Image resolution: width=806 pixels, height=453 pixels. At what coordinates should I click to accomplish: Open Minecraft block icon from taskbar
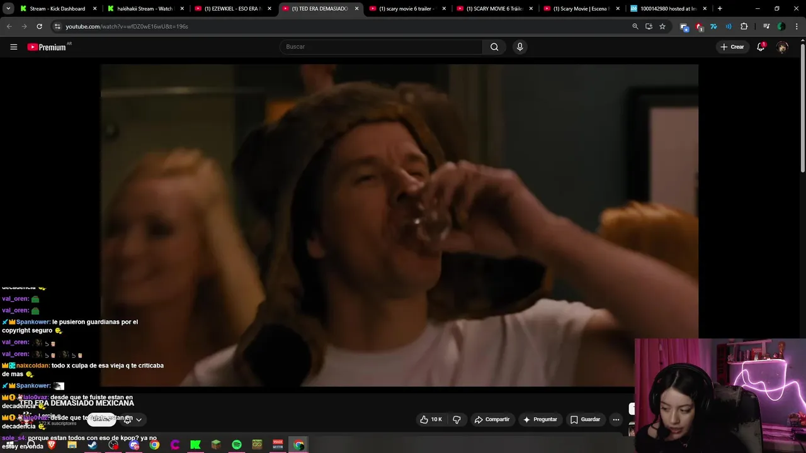pos(216,445)
